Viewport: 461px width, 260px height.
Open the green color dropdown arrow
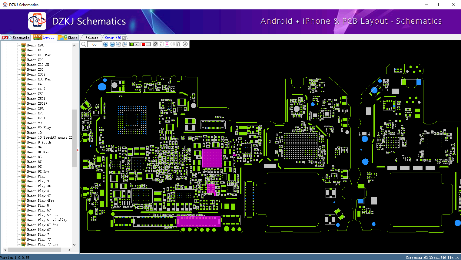pyautogui.click(x=137, y=44)
